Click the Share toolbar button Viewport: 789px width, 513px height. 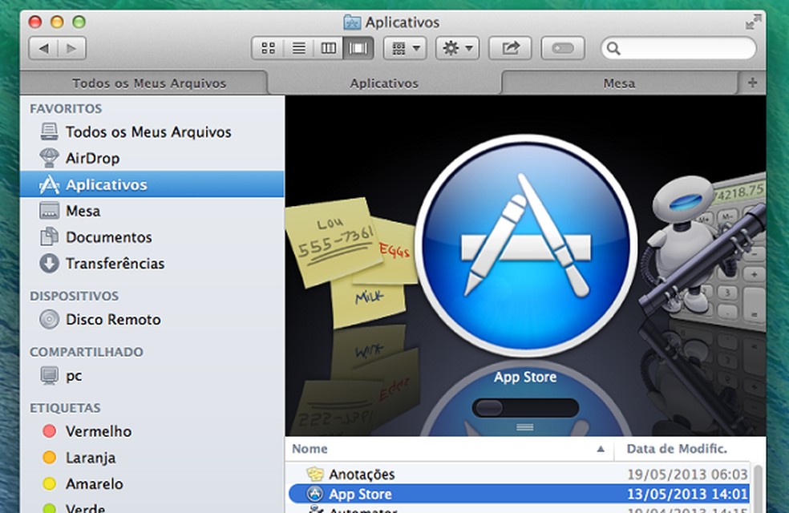pyautogui.click(x=510, y=48)
